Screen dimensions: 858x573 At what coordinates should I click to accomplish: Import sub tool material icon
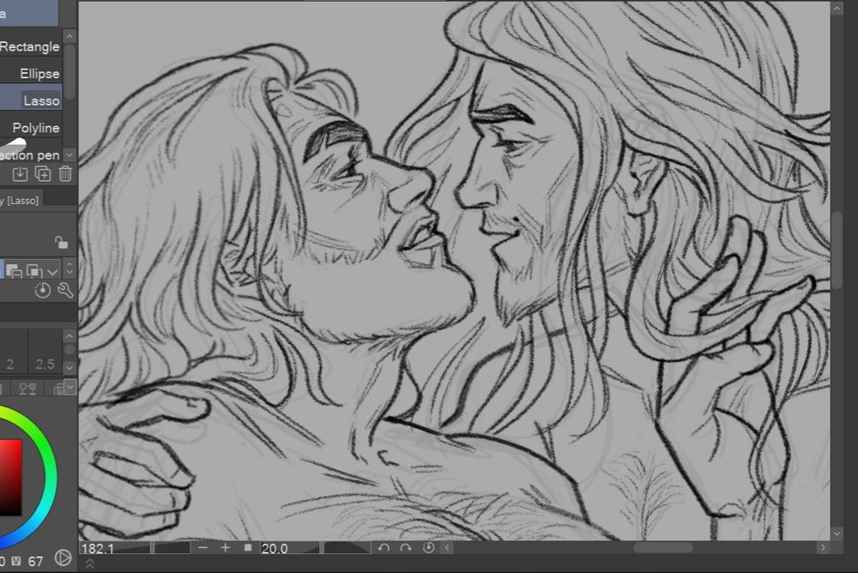tap(20, 174)
